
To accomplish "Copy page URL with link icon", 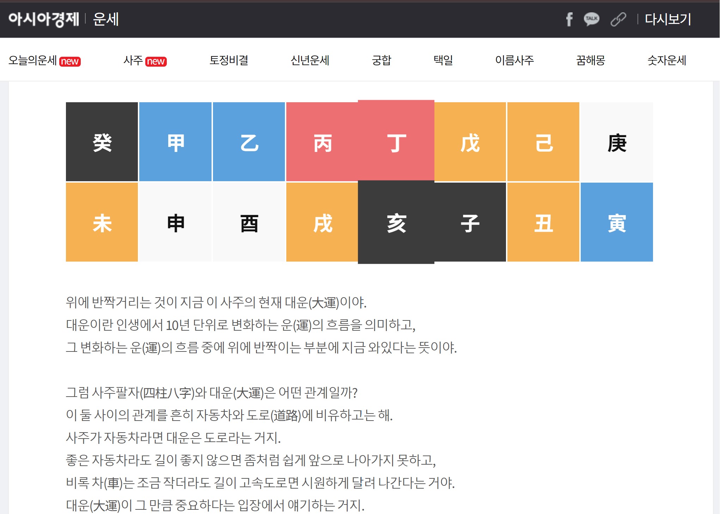I will 618,19.
